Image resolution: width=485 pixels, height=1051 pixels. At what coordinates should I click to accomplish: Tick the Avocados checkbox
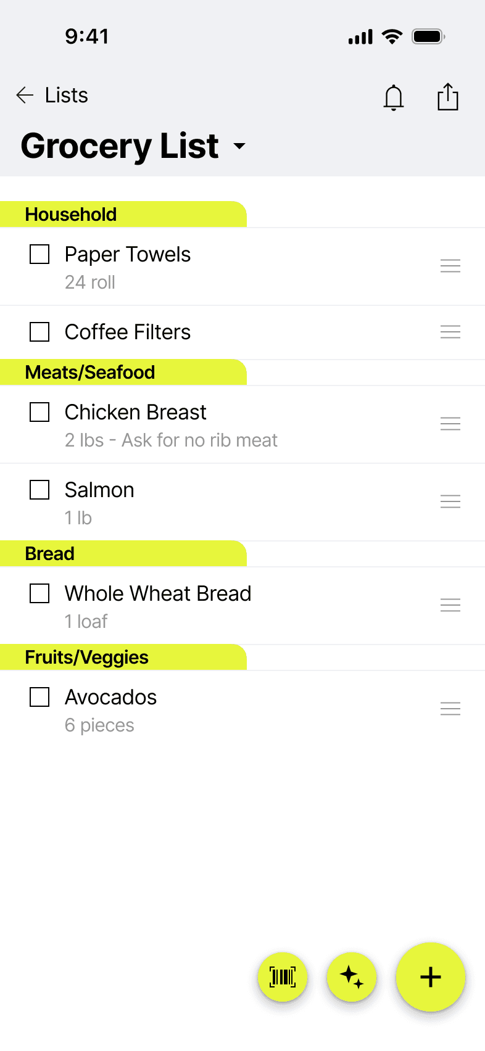(39, 697)
